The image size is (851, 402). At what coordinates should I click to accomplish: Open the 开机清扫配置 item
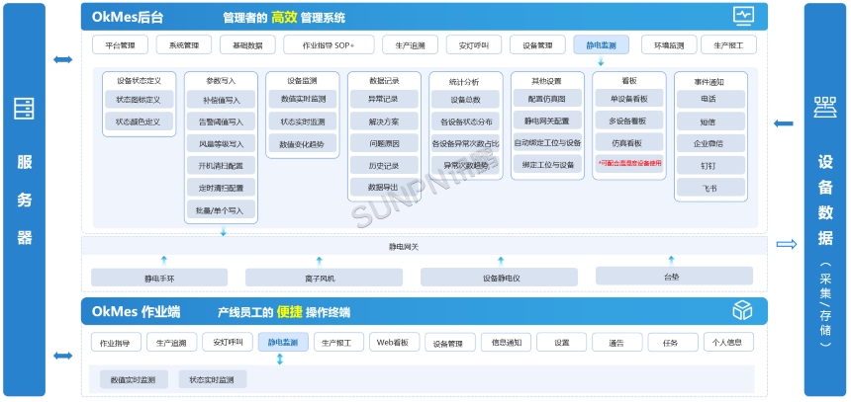point(221,165)
